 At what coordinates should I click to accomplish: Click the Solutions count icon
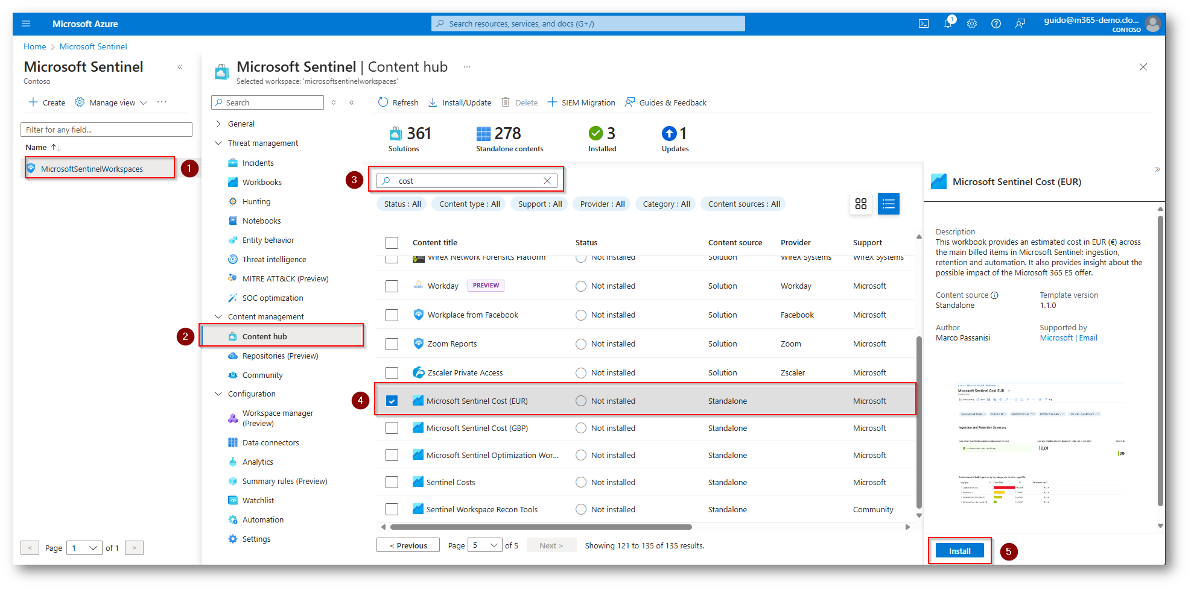pos(396,133)
